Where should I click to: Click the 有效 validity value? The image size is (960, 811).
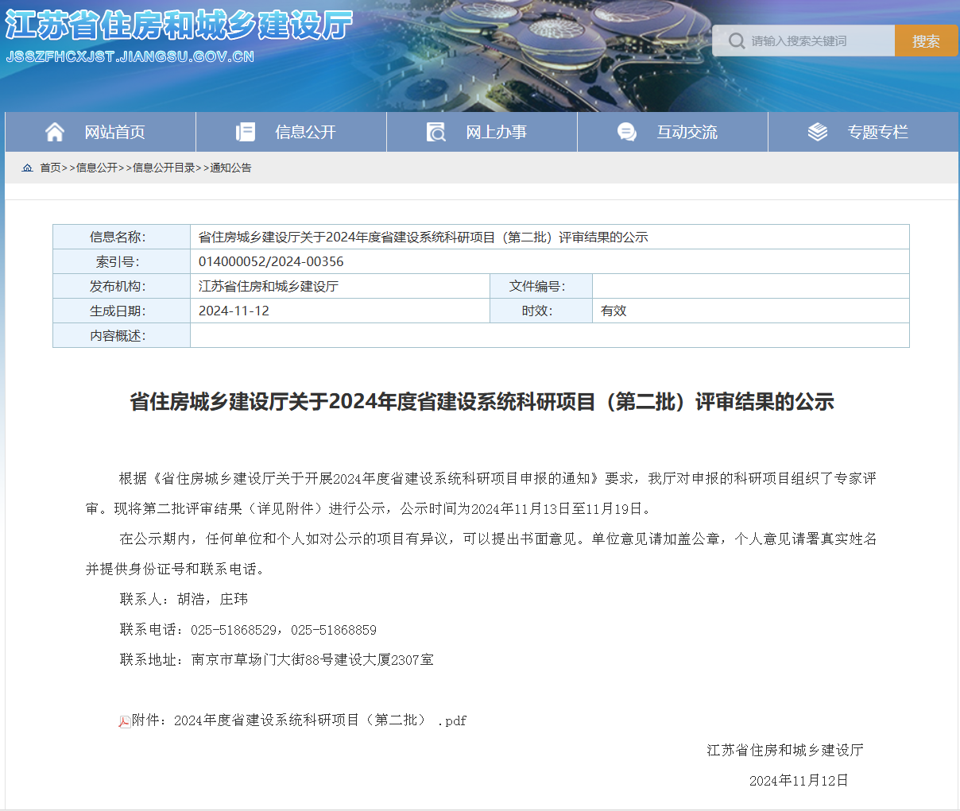(x=614, y=311)
